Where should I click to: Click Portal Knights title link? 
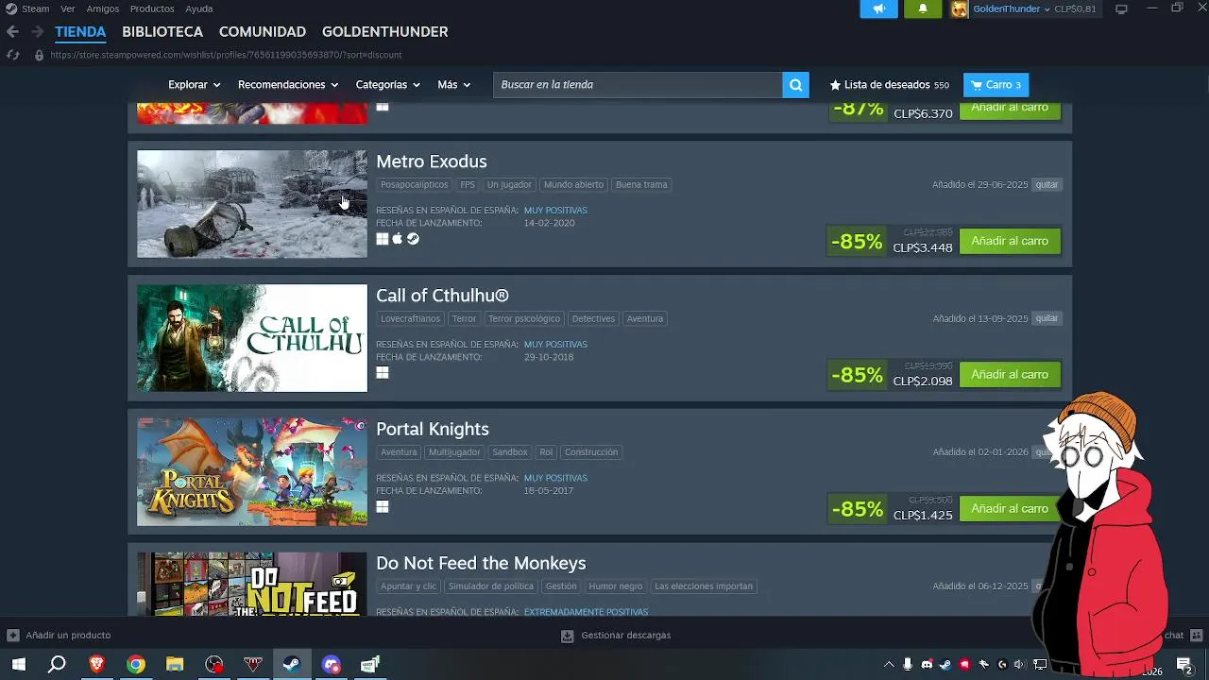[433, 430]
